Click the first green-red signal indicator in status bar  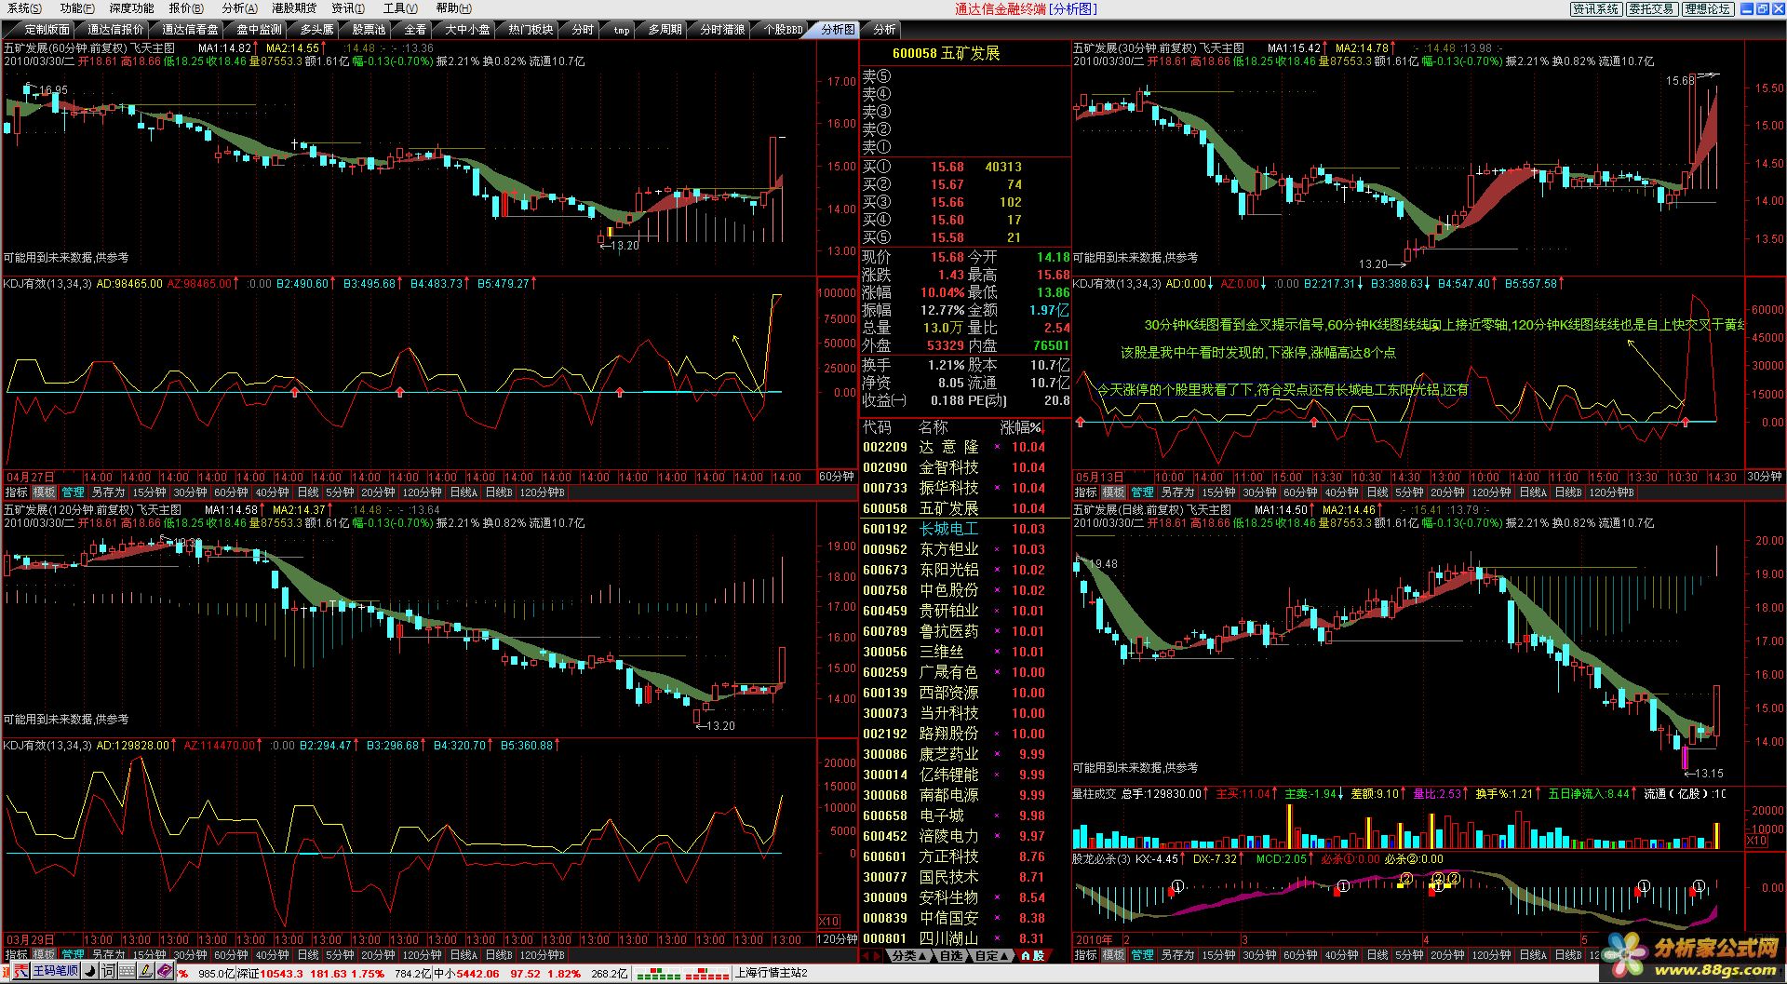(x=658, y=974)
